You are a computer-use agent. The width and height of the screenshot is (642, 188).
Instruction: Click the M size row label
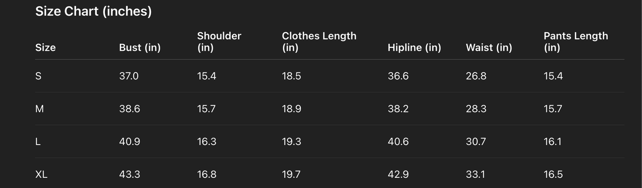tap(39, 109)
